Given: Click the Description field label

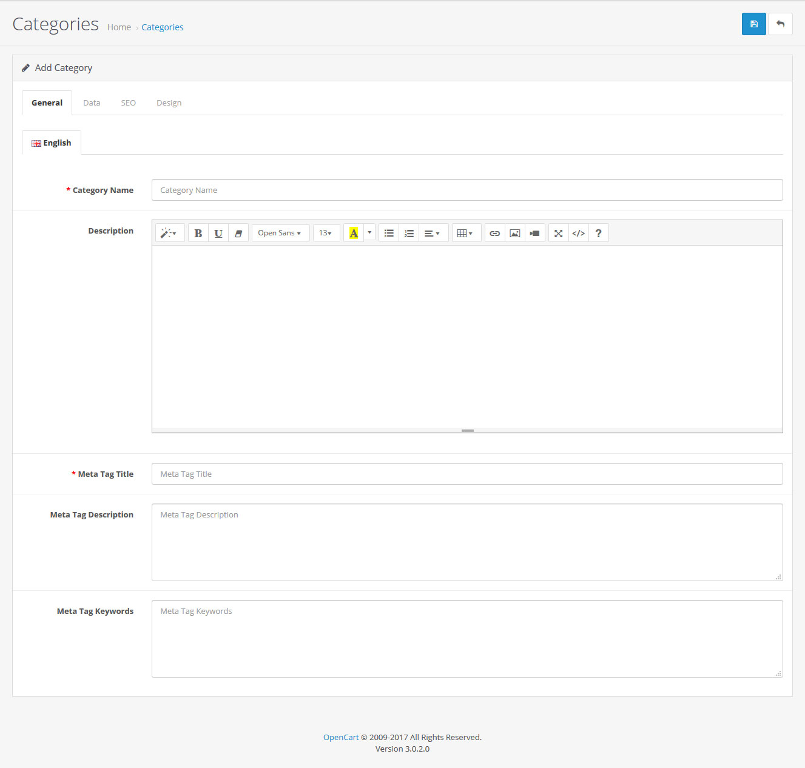Looking at the screenshot, I should click(x=110, y=231).
